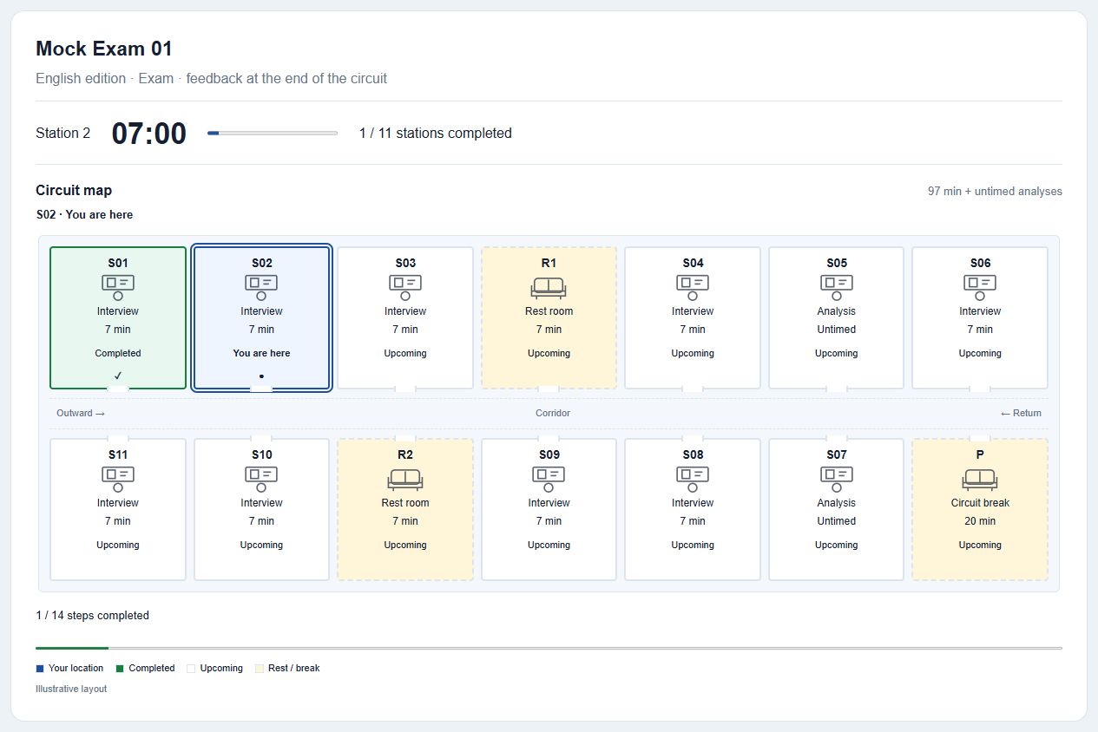
Task: Click the interview icon in station S09
Action: [549, 479]
